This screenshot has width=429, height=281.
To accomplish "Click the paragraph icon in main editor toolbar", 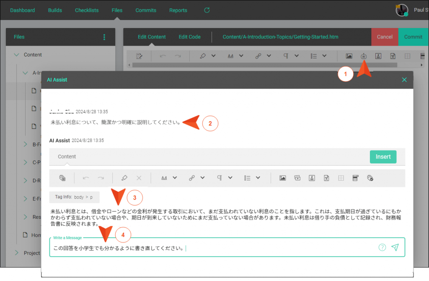I will point(286,56).
